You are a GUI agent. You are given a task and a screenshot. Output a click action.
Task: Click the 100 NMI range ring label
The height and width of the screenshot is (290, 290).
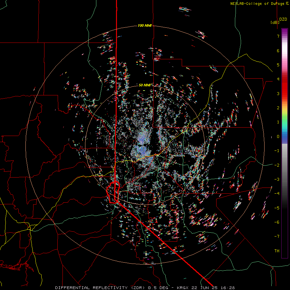click(x=145, y=25)
